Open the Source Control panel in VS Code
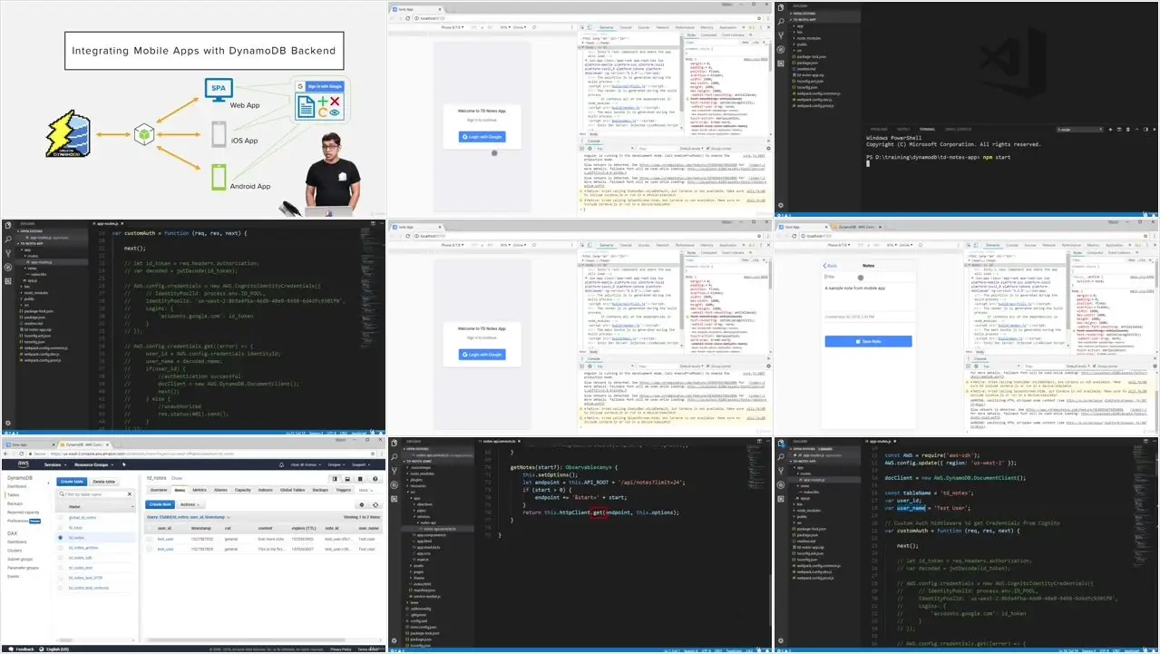Screen dimensions: 1160x654 tap(7, 252)
